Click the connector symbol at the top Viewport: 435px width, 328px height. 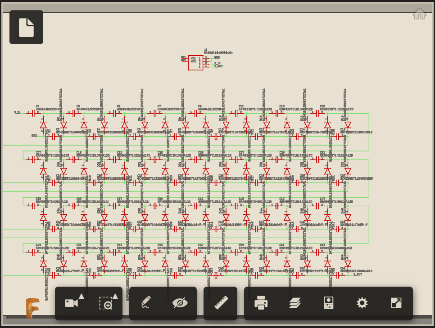coord(195,63)
